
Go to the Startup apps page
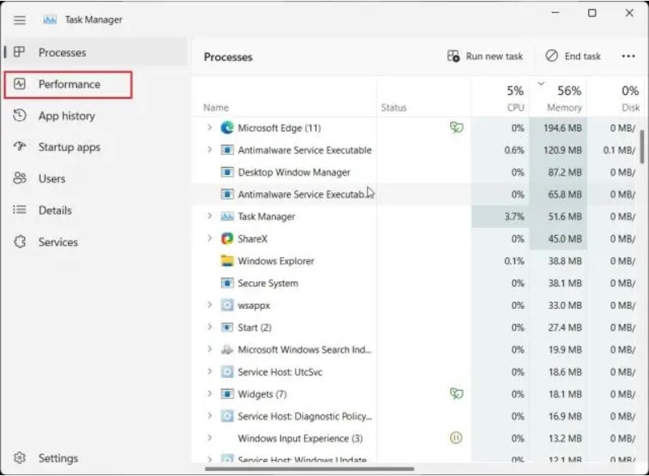tap(69, 147)
